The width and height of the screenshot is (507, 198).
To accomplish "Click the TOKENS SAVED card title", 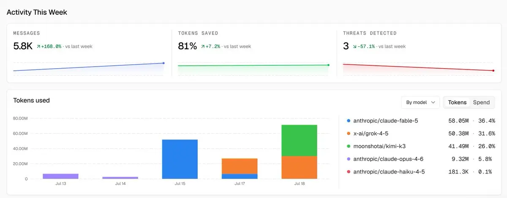I will pyautogui.click(x=198, y=33).
